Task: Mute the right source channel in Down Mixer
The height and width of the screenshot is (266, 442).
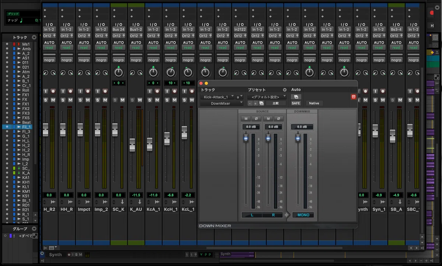Action: pyautogui.click(x=268, y=118)
